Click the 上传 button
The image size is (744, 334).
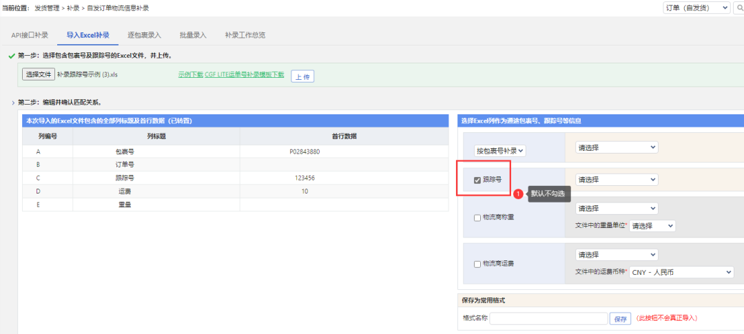(x=302, y=76)
